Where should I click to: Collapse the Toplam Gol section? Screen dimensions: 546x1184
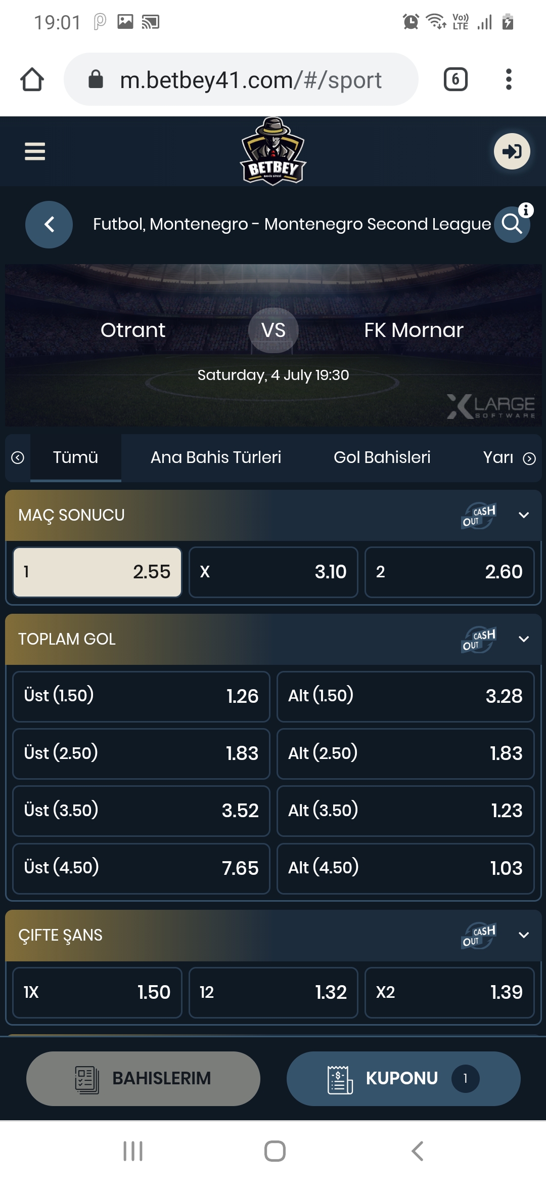tap(524, 640)
